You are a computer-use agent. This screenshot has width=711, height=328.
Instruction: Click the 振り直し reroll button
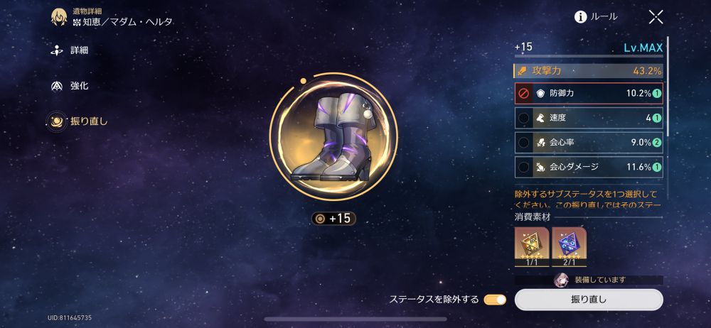tap(589, 300)
